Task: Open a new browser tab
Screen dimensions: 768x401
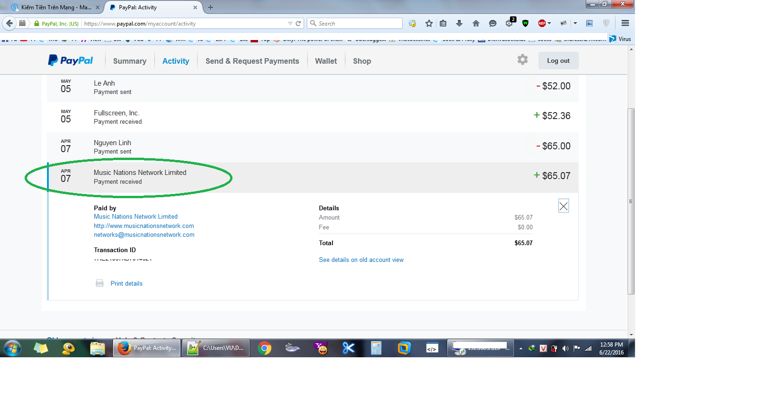Action: coord(211,7)
